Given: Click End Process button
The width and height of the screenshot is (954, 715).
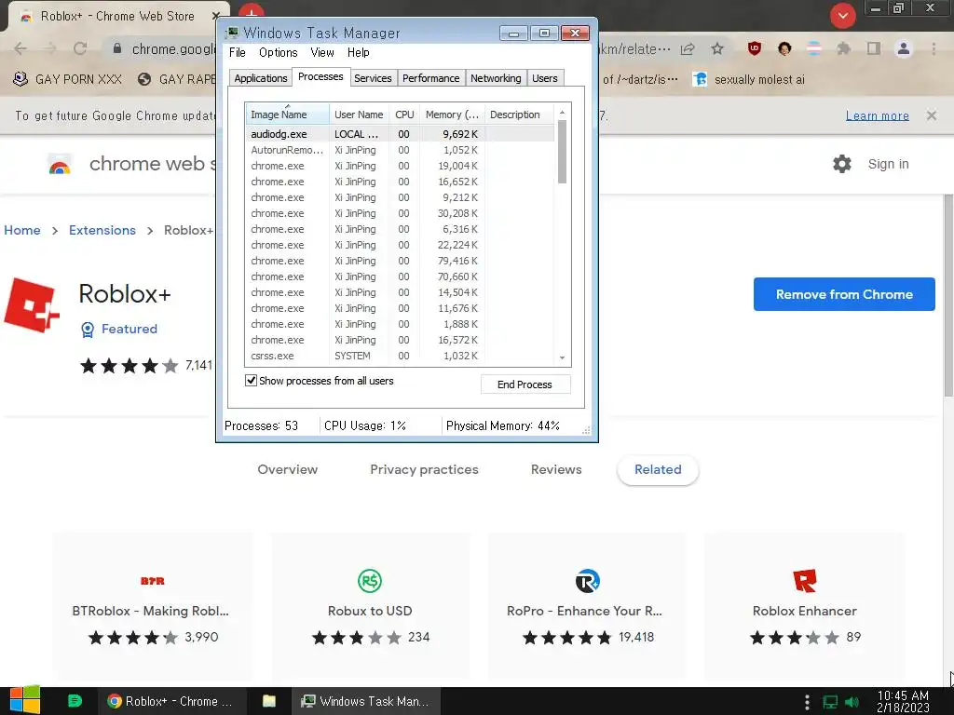Looking at the screenshot, I should click(525, 384).
